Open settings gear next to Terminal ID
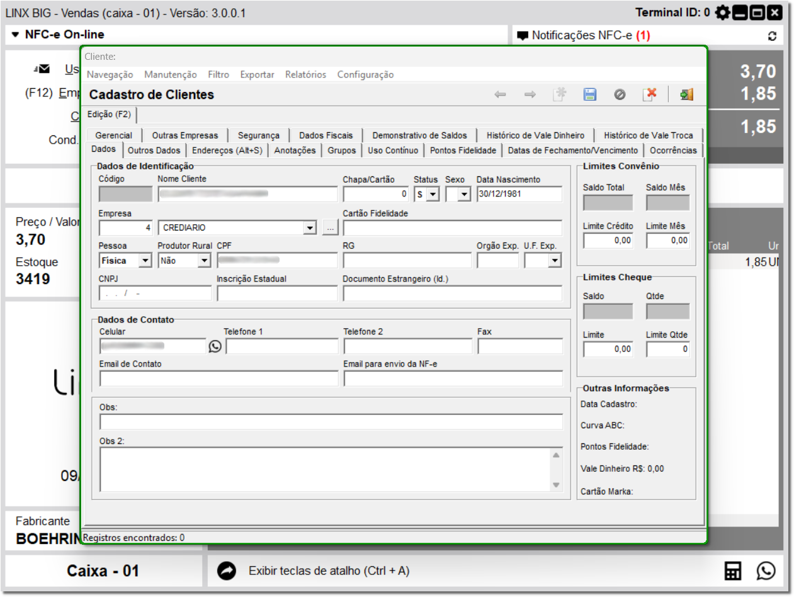Screen dimensions: 794x597 pyautogui.click(x=722, y=12)
